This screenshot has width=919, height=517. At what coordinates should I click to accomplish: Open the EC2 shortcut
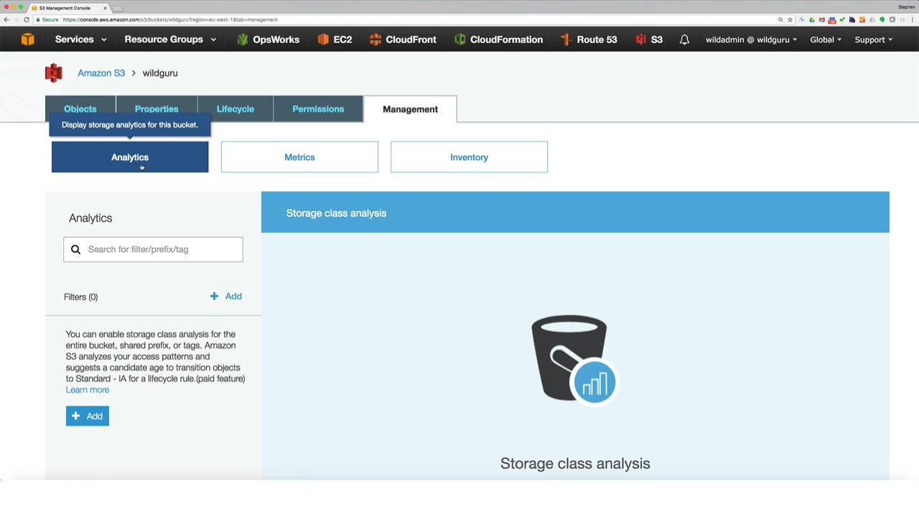pos(335,39)
